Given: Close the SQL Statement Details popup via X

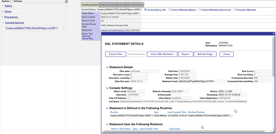Looking at the screenshot, I should click(x=273, y=33).
